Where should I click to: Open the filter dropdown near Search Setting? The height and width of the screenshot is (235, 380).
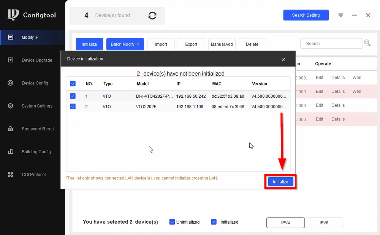340,15
